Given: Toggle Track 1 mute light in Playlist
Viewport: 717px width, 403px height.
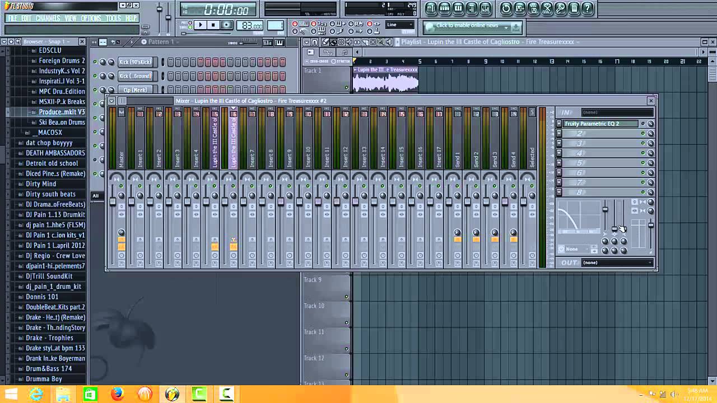Looking at the screenshot, I should (347, 87).
